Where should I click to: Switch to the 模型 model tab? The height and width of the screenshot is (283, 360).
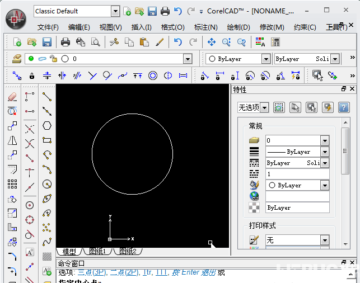[x=69, y=251]
